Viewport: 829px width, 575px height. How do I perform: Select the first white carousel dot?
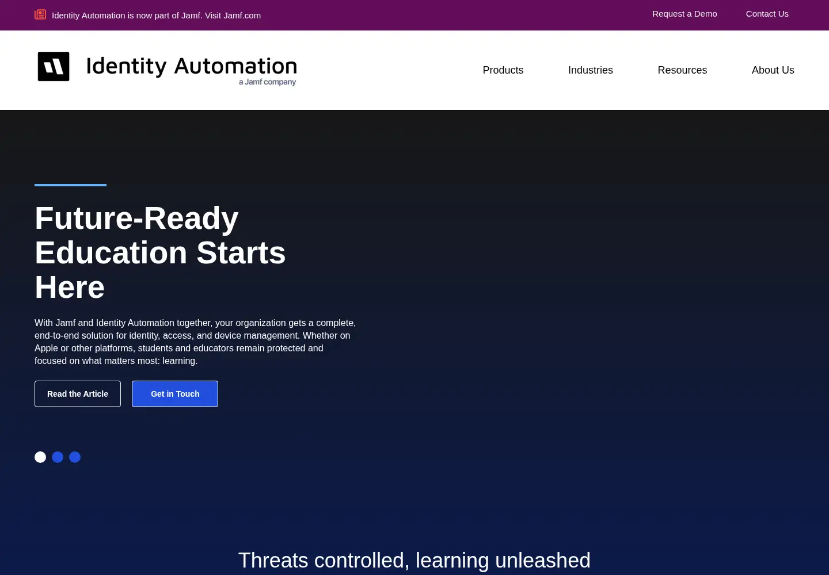[40, 457]
